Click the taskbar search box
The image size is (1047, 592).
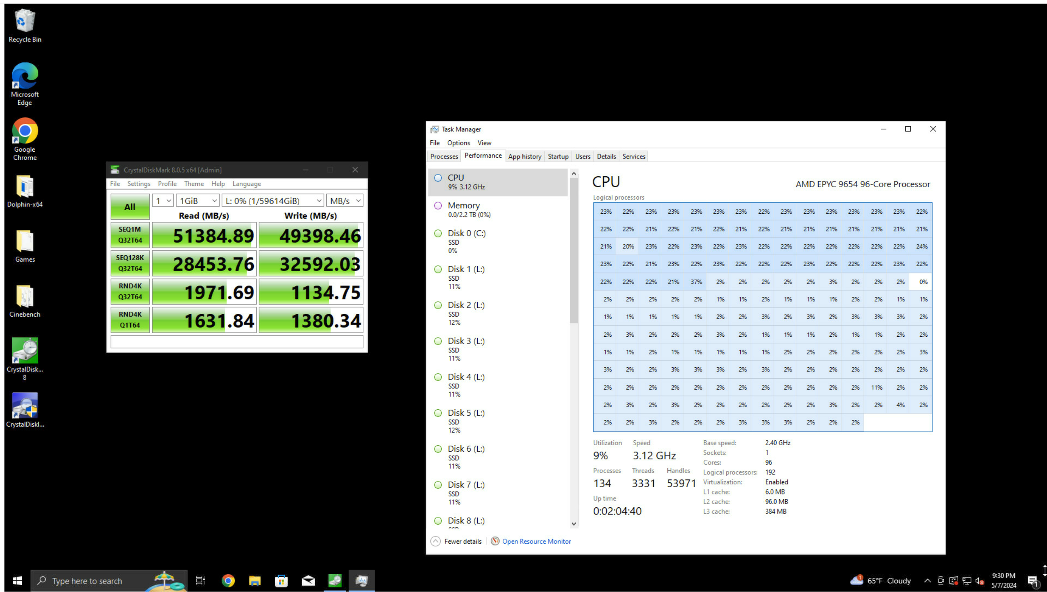click(x=109, y=581)
